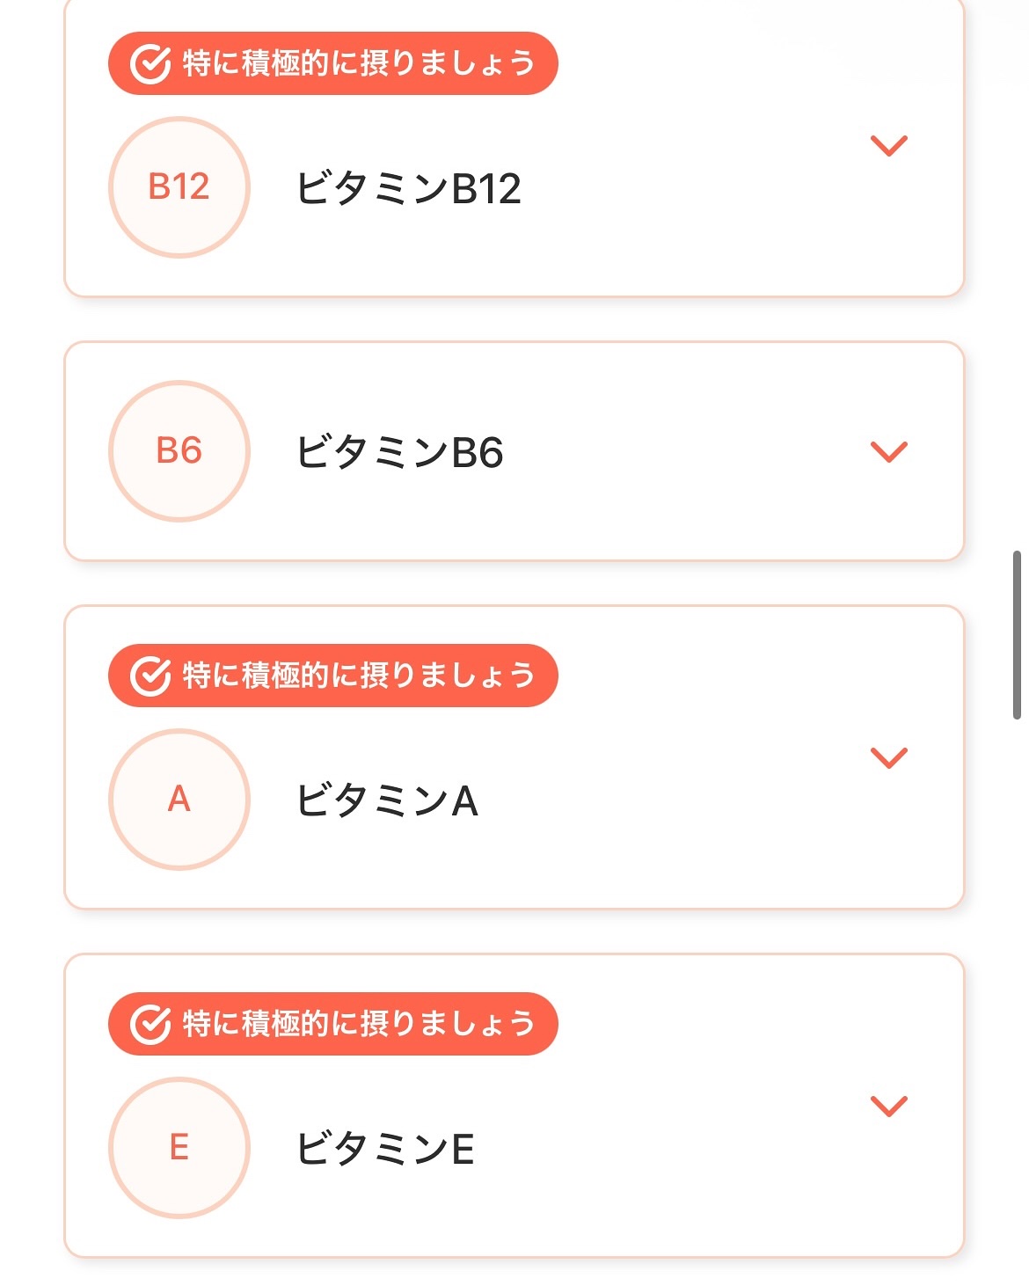Tap the ビタミンE label text
This screenshot has width=1029, height=1286.
pyautogui.click(x=385, y=1149)
